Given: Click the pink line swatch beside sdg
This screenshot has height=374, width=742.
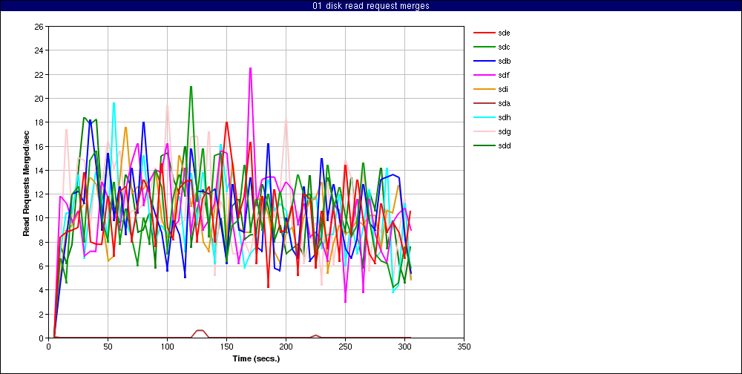Looking at the screenshot, I should click(x=484, y=131).
